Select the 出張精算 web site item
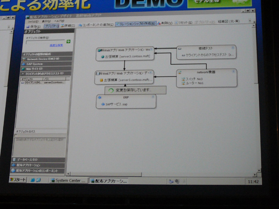The width and height of the screenshot is (279, 209). click(x=126, y=56)
